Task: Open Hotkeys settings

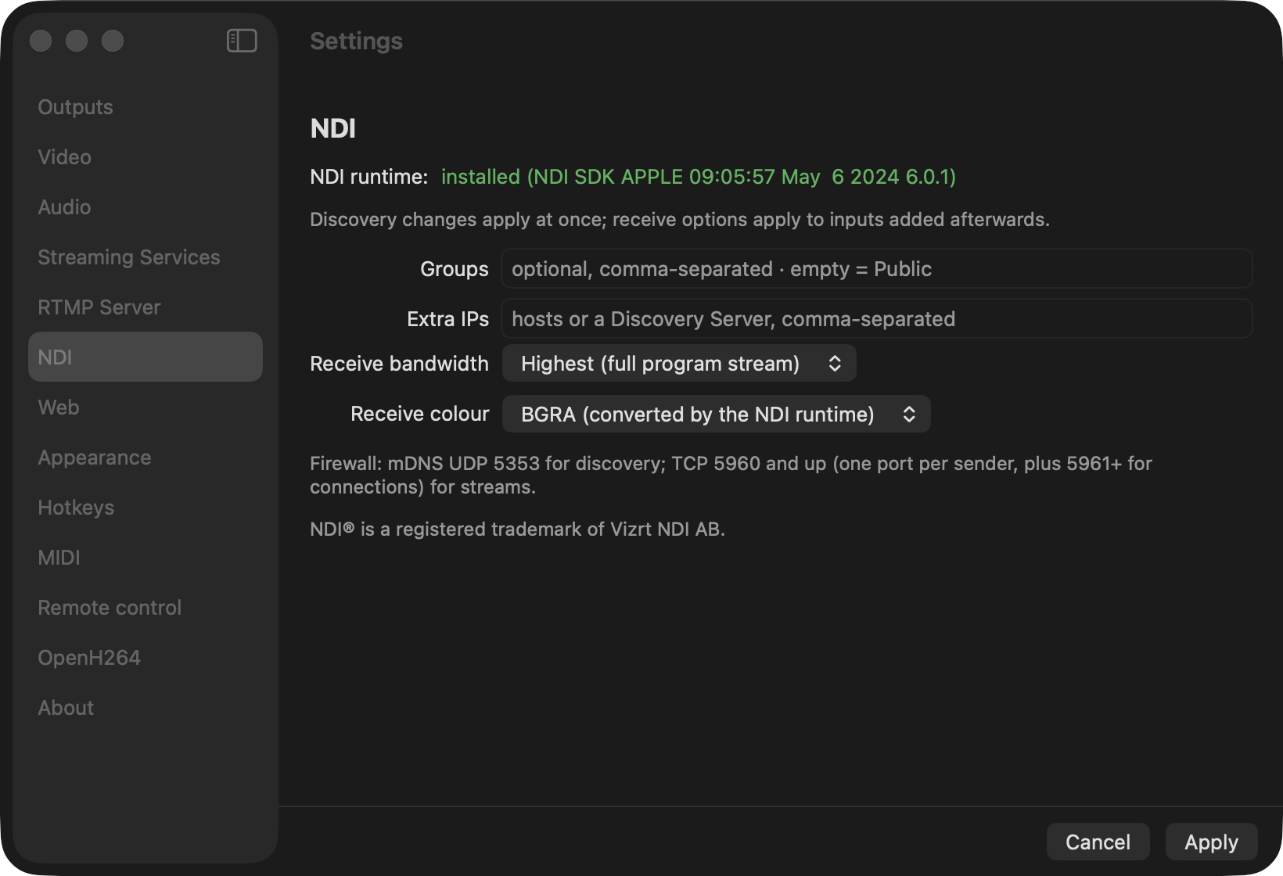Action: coord(145,508)
